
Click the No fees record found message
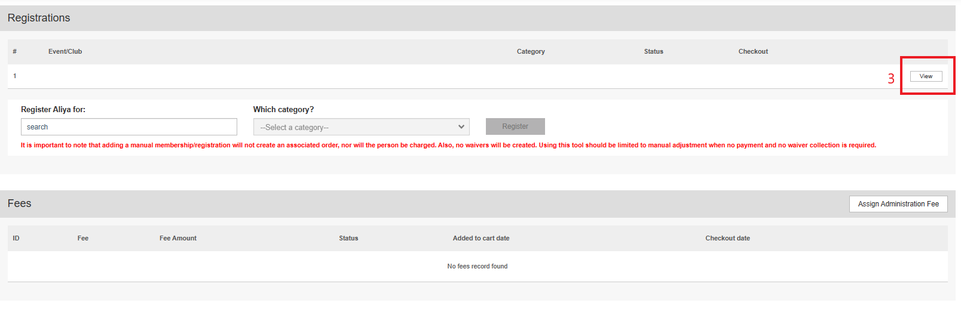tap(477, 267)
